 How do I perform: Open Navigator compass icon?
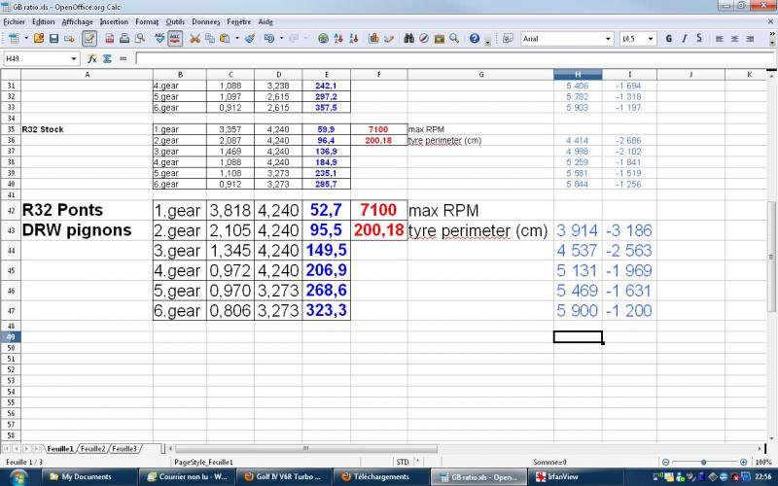tap(424, 38)
